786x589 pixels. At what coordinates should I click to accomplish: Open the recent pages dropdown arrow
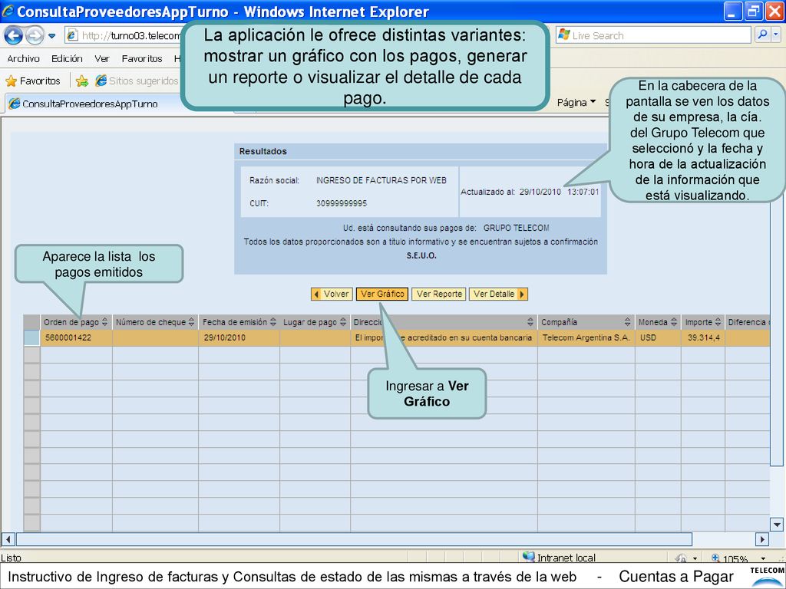click(51, 36)
